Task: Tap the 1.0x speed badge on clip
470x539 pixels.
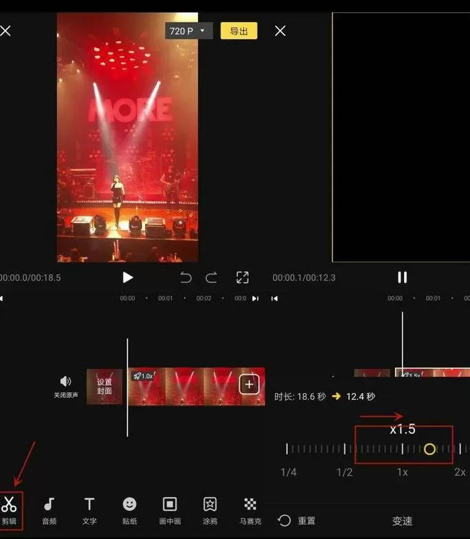Action: pyautogui.click(x=143, y=376)
